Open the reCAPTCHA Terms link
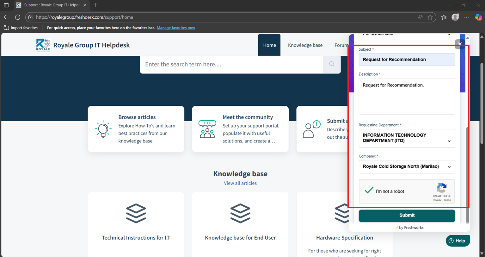The width and height of the screenshot is (485, 257). click(x=447, y=200)
